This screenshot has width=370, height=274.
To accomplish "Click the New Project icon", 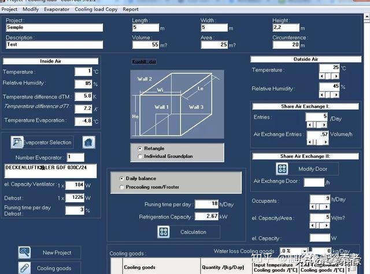I will click(24, 252).
